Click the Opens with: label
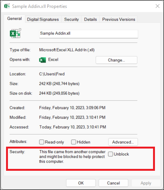 coord(20,60)
